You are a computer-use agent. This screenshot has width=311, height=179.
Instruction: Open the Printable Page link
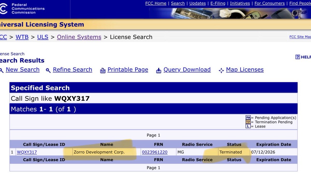(x=128, y=70)
